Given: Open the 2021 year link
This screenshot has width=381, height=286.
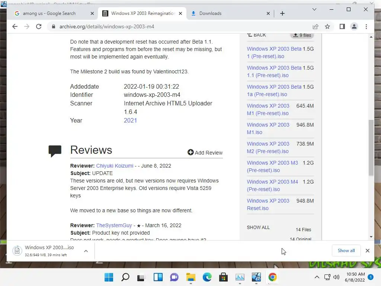Looking at the screenshot, I should pyautogui.click(x=130, y=120).
